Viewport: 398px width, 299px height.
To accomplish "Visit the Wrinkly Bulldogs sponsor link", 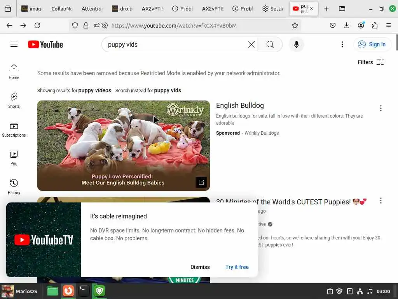I will pyautogui.click(x=262, y=133).
